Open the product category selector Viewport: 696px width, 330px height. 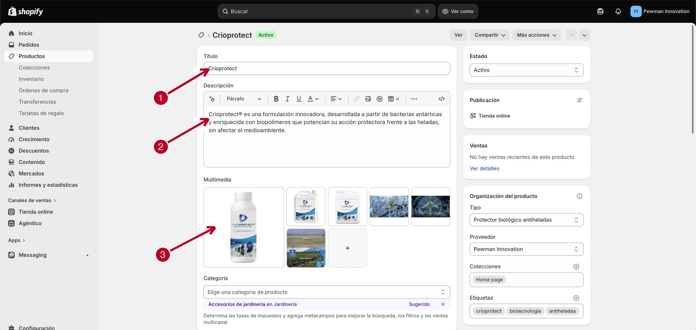pyautogui.click(x=326, y=292)
